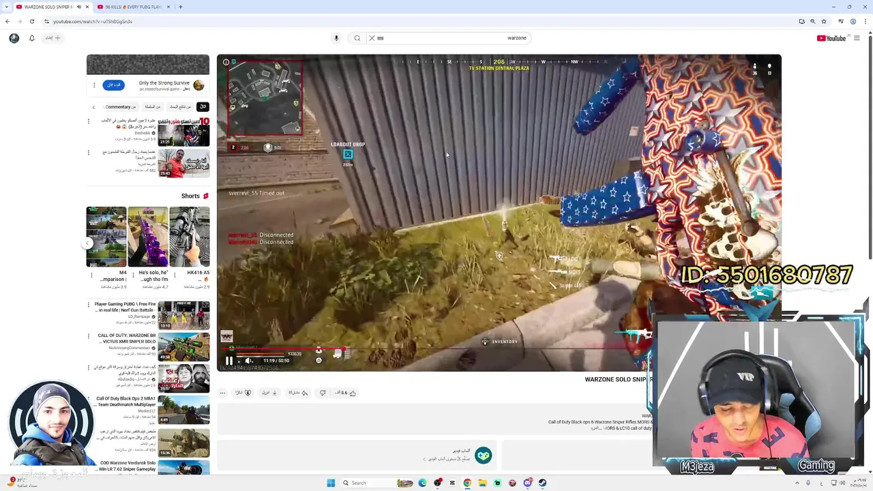Screen dimensions: 873x491
Task: Open the HK416 A5 short
Action: tap(190, 237)
